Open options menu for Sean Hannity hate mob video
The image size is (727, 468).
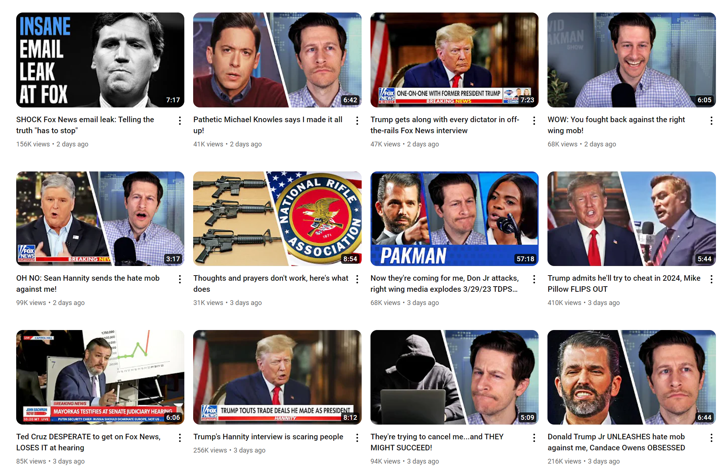click(180, 279)
